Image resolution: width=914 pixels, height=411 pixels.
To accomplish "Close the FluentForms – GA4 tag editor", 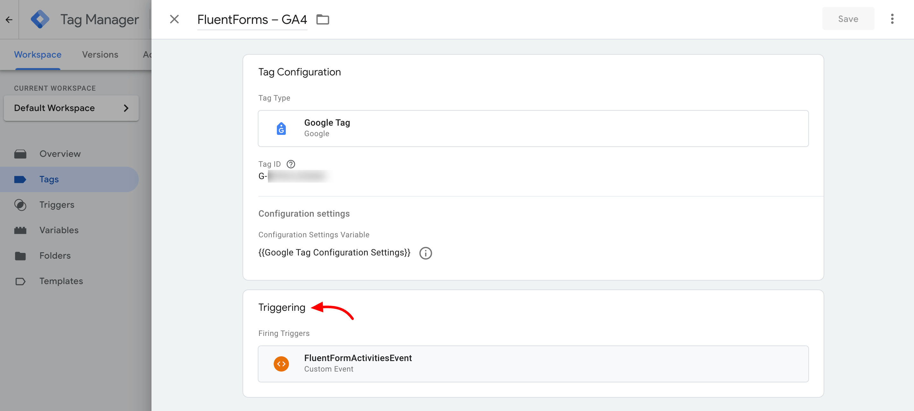I will [174, 19].
